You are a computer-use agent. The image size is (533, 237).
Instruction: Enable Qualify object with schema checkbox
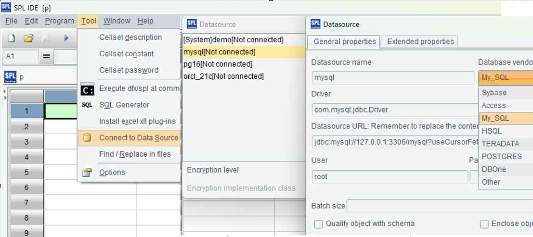coord(318,224)
